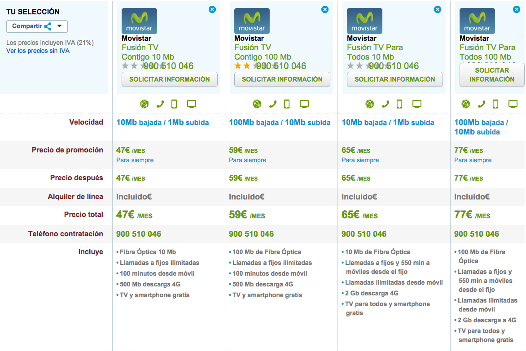Click mobile phone icon under Para Todos 10 Mb
Image resolution: width=526 pixels, height=351 pixels.
coord(399,104)
